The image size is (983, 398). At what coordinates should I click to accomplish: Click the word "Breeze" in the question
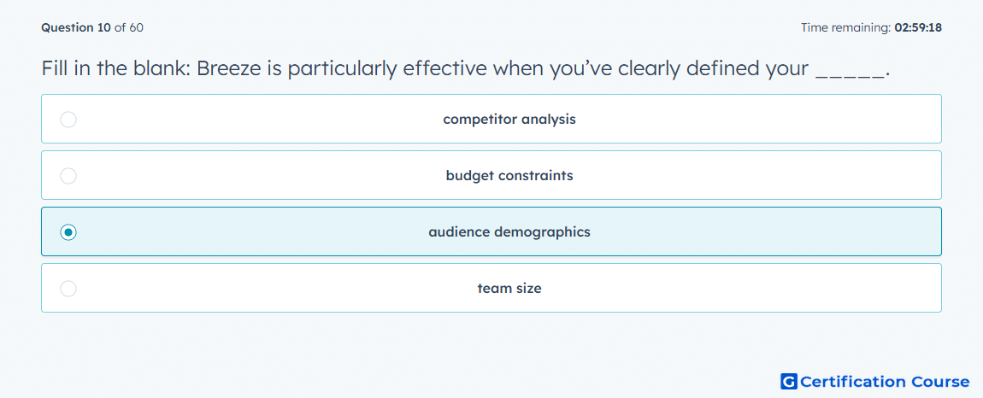coord(227,68)
